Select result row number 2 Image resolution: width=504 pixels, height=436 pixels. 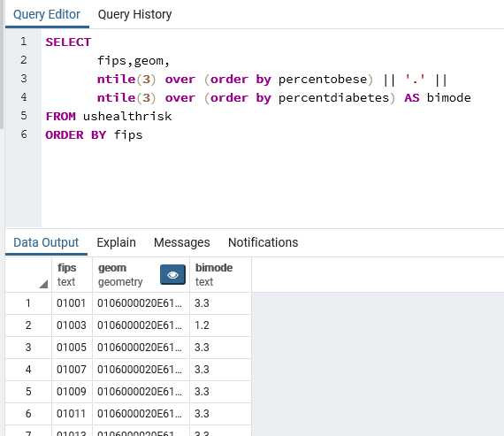pos(28,325)
